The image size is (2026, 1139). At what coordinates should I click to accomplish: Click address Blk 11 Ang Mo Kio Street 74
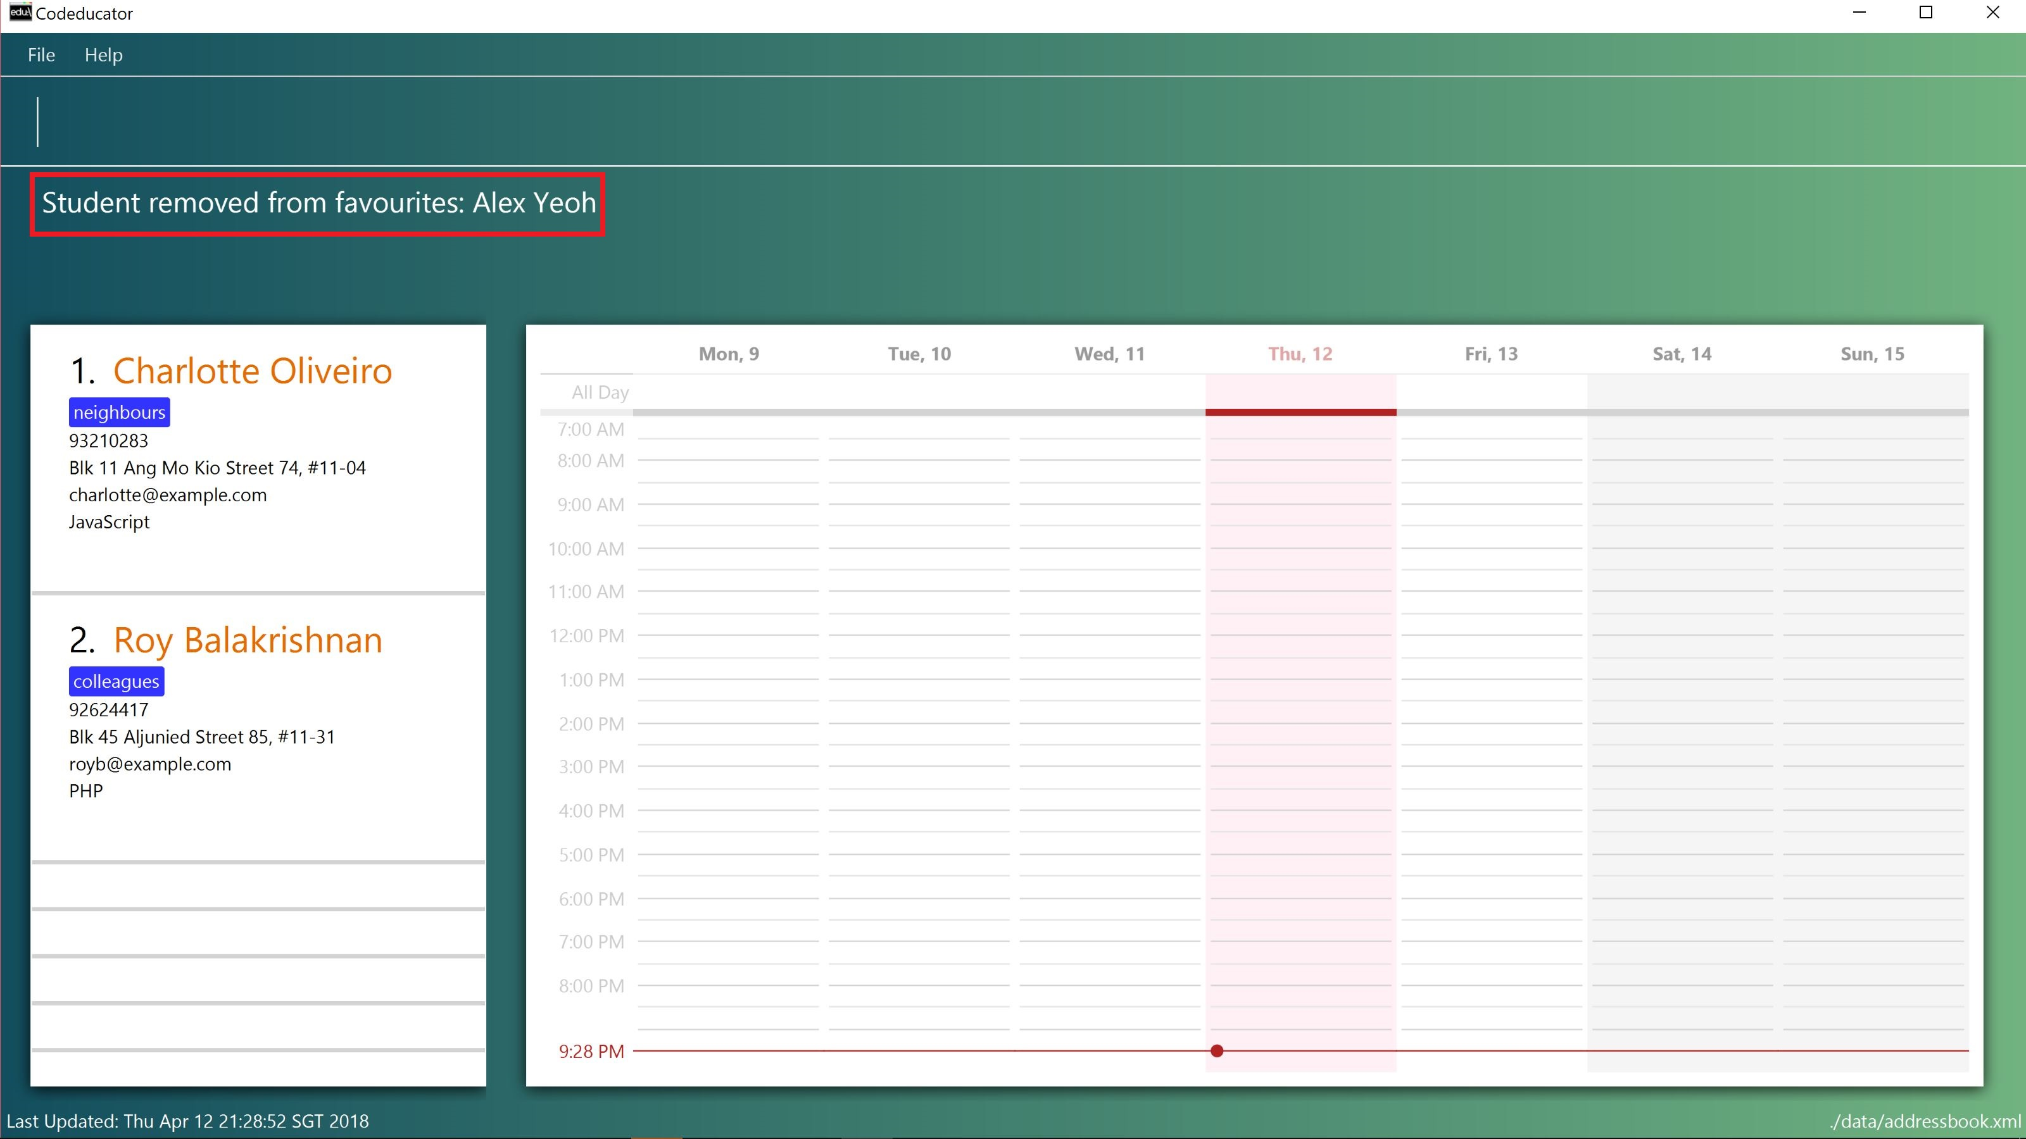(x=217, y=468)
